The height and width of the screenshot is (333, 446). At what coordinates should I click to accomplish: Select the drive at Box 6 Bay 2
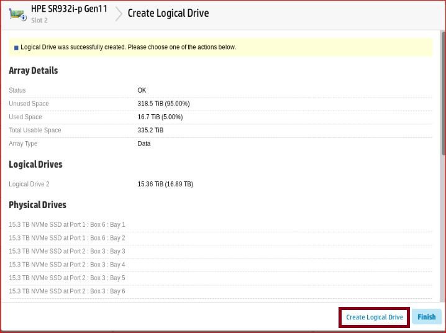[67, 238]
